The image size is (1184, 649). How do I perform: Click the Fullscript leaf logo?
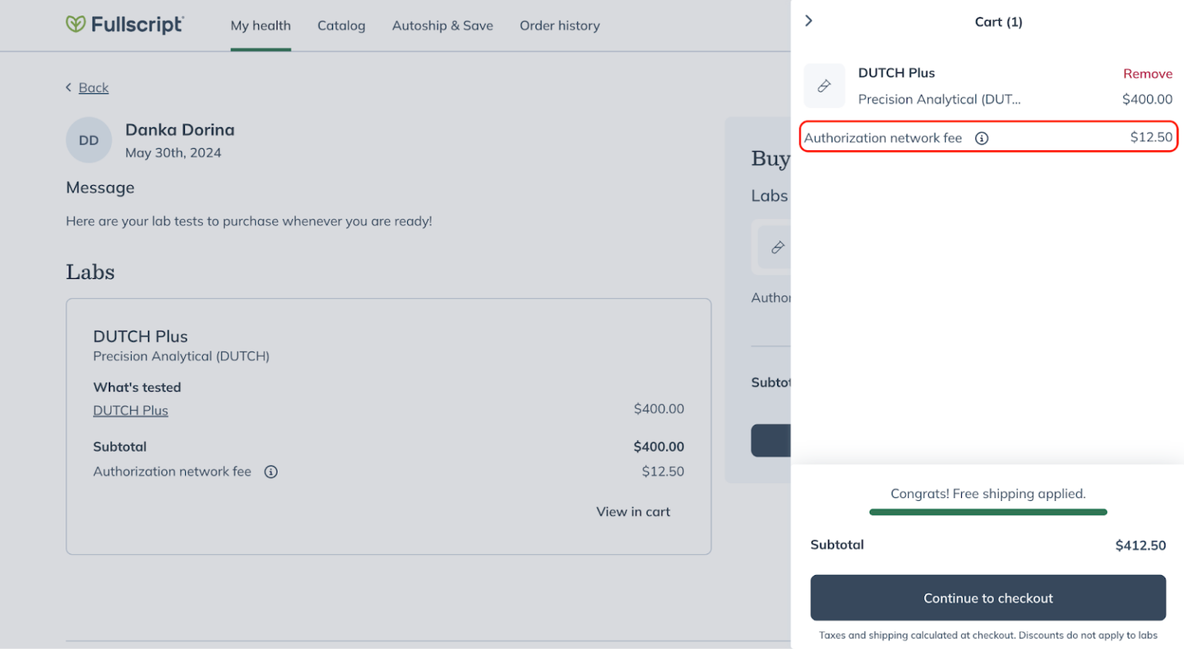76,25
